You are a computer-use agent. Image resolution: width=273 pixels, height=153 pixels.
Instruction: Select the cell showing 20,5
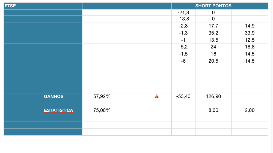(213, 61)
